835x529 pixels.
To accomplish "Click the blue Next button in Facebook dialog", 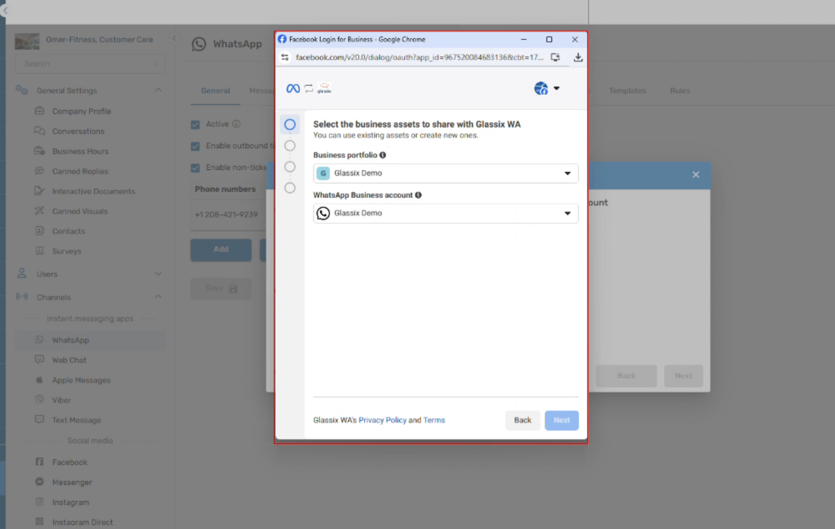I will point(561,420).
